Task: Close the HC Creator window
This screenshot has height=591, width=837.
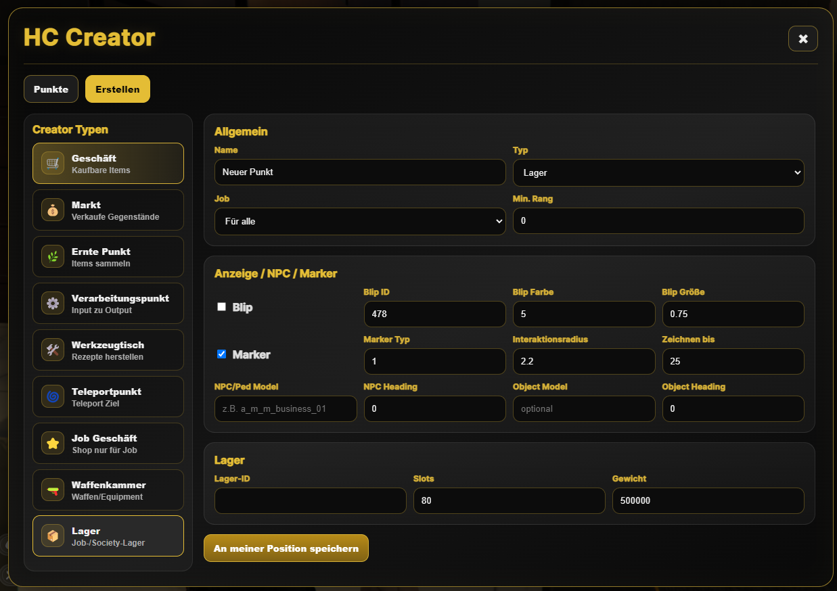Action: coord(803,39)
